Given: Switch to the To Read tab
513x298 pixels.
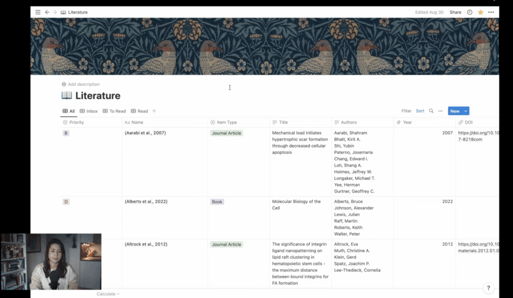Looking at the screenshot, I should pyautogui.click(x=114, y=111).
